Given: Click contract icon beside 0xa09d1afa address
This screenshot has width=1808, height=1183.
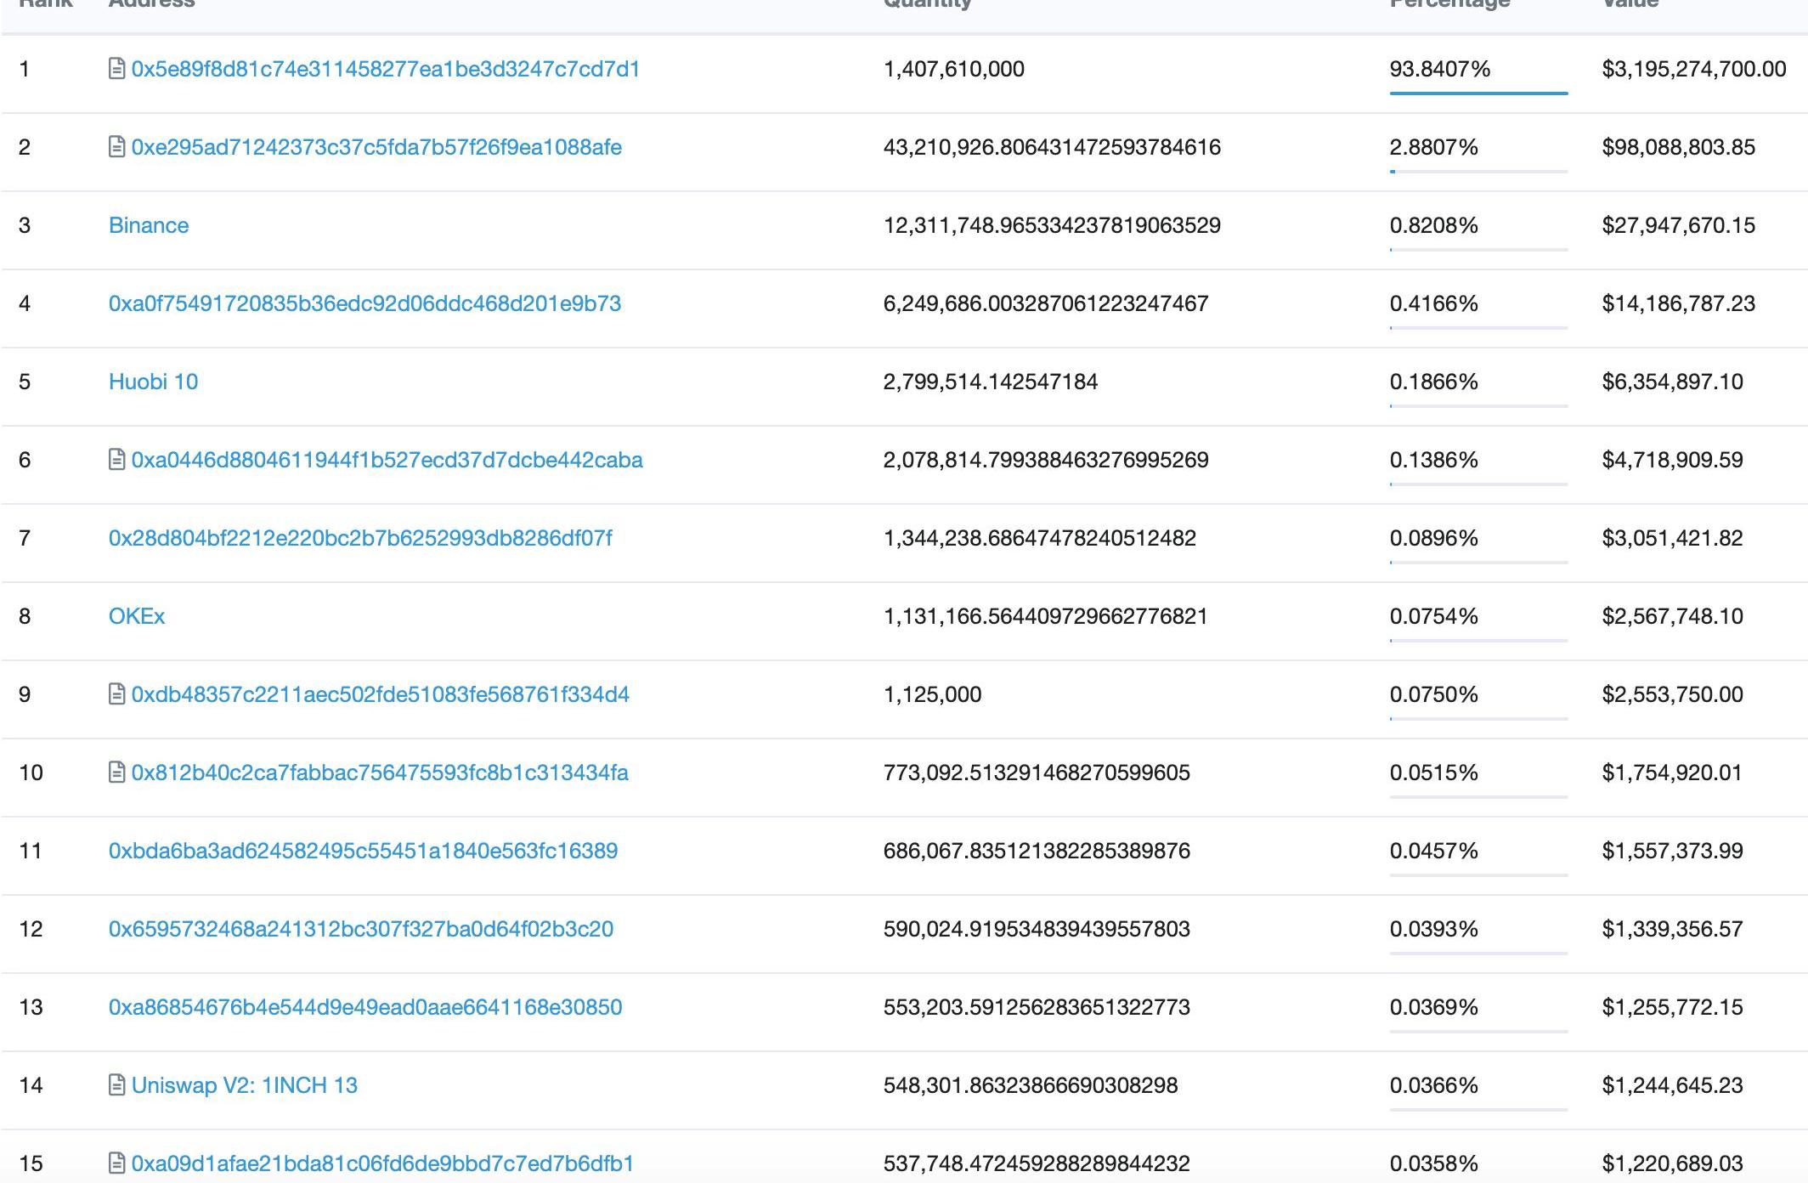Looking at the screenshot, I should pyautogui.click(x=117, y=1163).
